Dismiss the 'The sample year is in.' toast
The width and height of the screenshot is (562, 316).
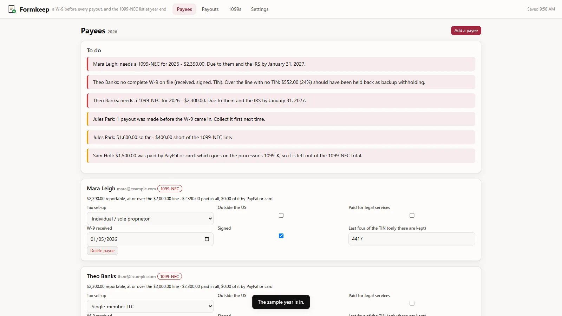coord(281,302)
